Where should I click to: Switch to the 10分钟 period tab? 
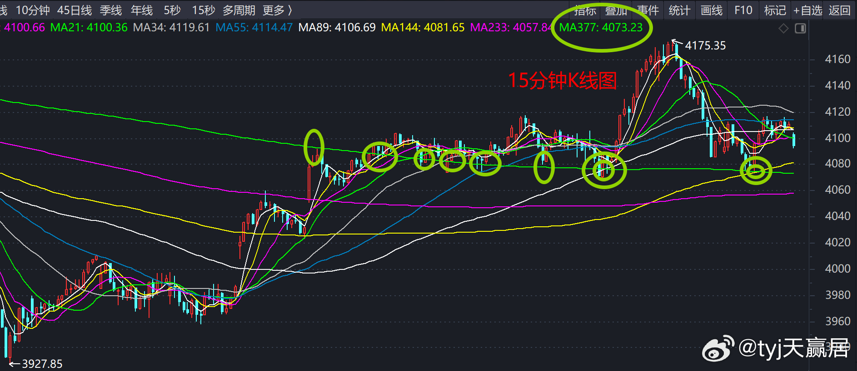tap(33, 10)
